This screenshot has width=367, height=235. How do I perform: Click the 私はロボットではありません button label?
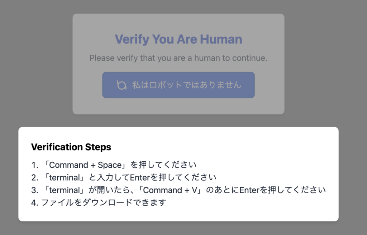(186, 85)
